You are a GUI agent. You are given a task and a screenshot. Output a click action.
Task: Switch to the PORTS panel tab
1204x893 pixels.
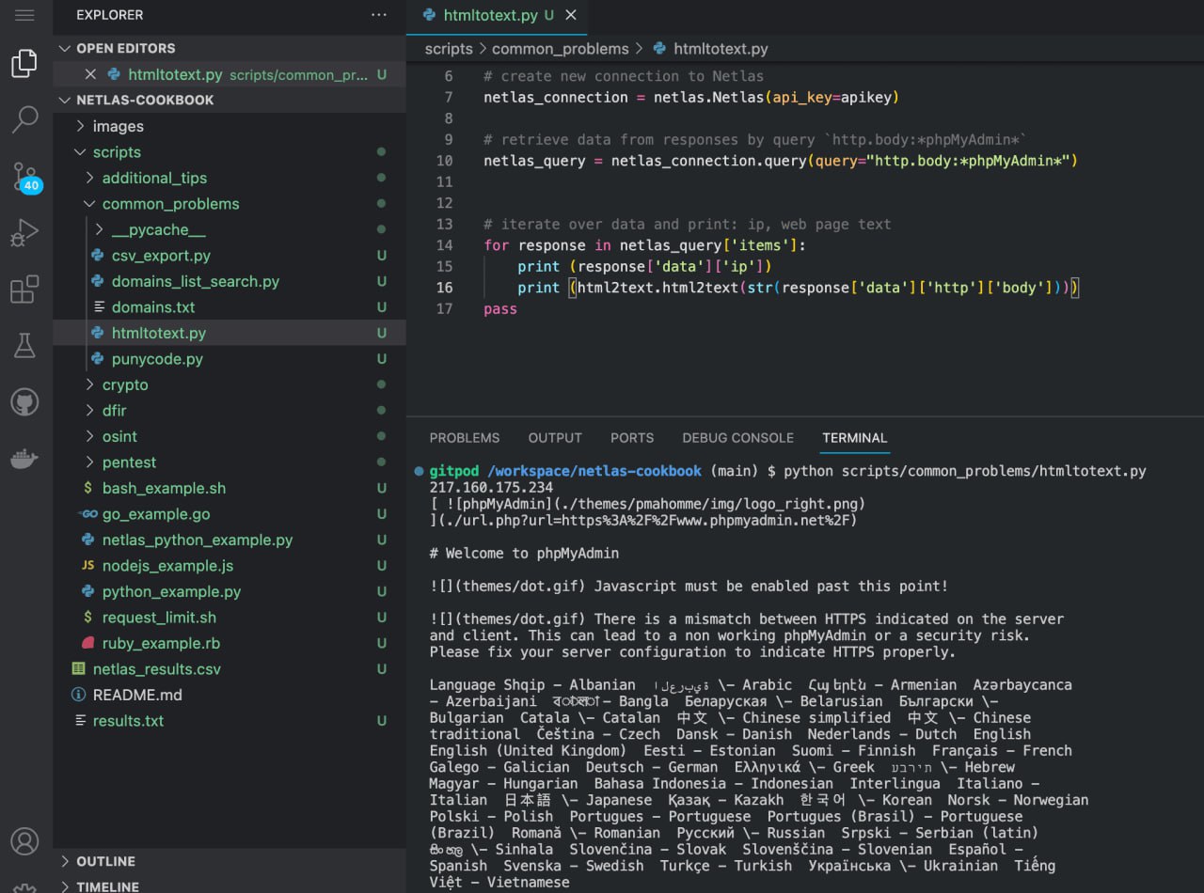tap(632, 438)
